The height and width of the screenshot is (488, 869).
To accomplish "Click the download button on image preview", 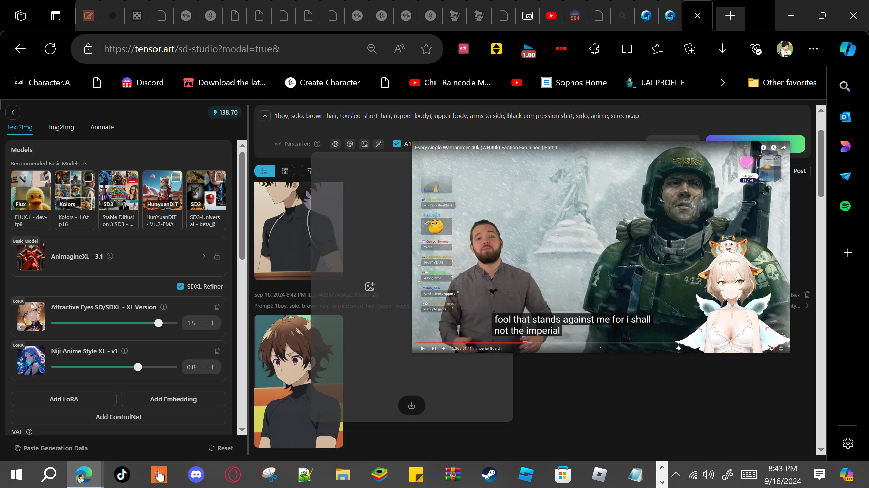I will (x=411, y=405).
